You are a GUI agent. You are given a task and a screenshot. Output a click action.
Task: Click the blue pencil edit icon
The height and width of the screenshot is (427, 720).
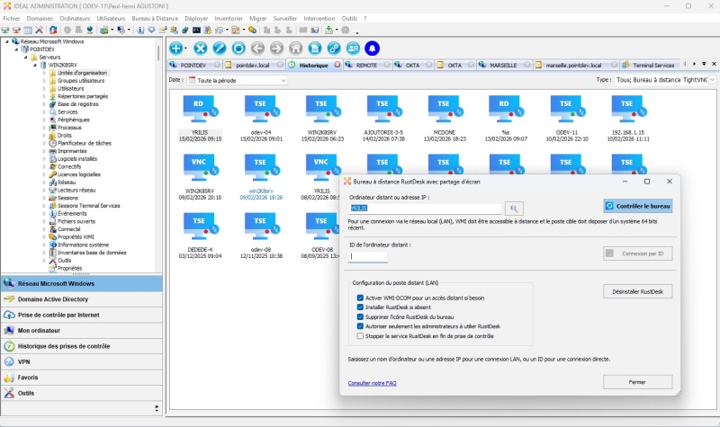pyautogui.click(x=220, y=48)
